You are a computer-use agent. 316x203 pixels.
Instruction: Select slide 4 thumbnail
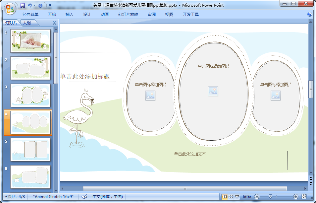[30, 122]
